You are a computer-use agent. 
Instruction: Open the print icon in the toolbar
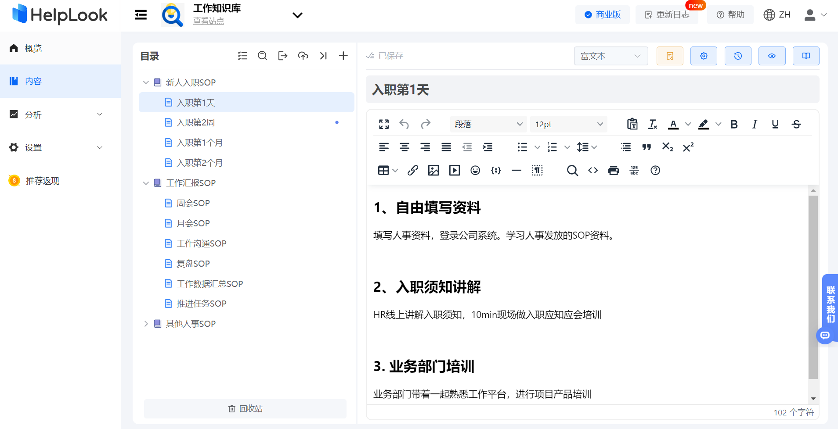tap(613, 170)
